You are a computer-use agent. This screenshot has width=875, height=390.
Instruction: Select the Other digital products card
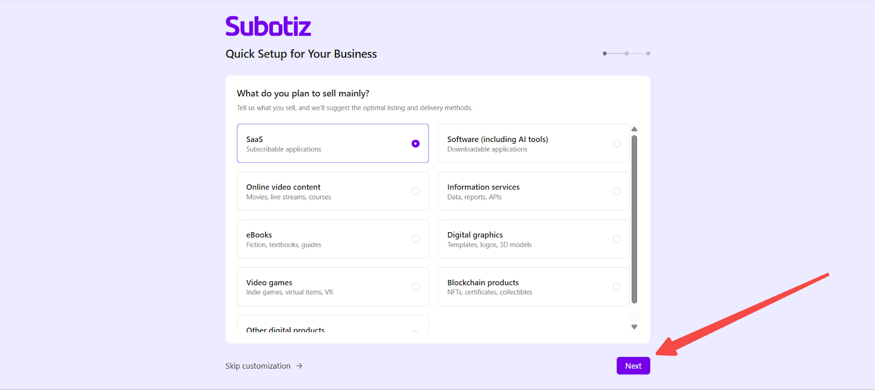click(x=332, y=326)
